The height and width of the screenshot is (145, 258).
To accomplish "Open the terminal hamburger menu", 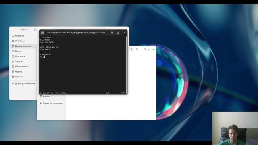I will 118,33.
